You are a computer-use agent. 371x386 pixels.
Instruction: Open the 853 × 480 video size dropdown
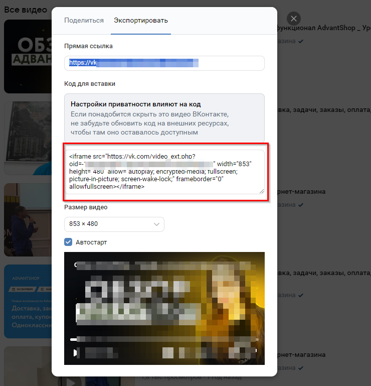pyautogui.click(x=114, y=224)
